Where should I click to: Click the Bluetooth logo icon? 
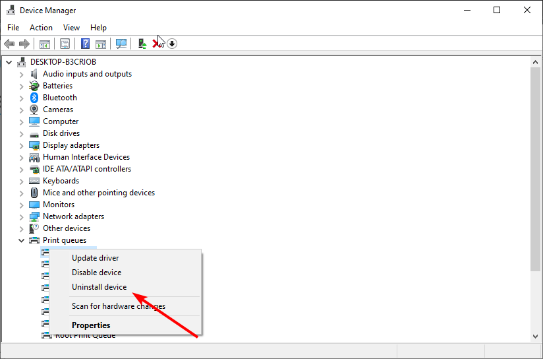pyautogui.click(x=34, y=98)
